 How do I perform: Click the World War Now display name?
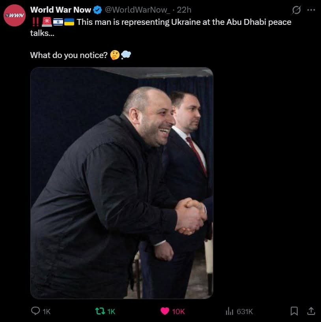(61, 9)
